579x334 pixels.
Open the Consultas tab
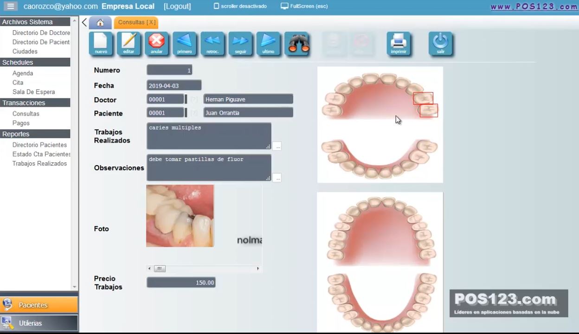[136, 22]
